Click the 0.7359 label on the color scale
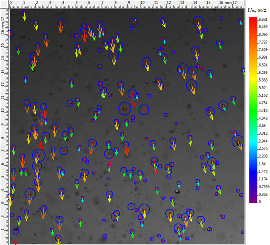 (264, 187)
